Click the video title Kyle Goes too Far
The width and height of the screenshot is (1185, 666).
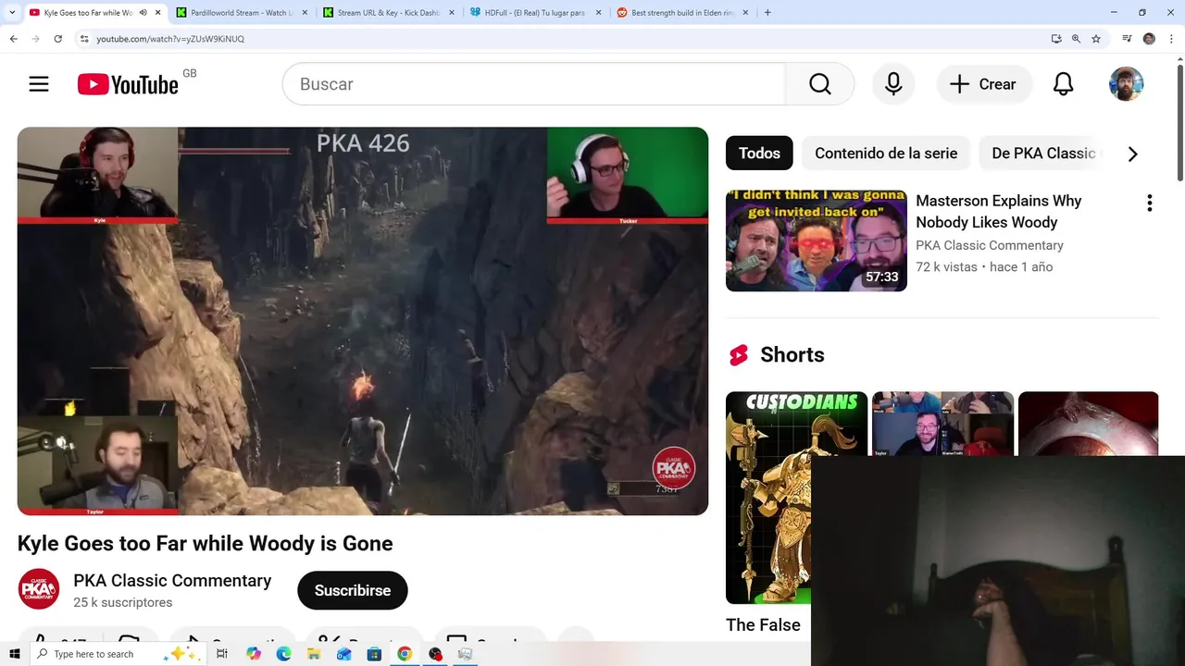point(205,544)
